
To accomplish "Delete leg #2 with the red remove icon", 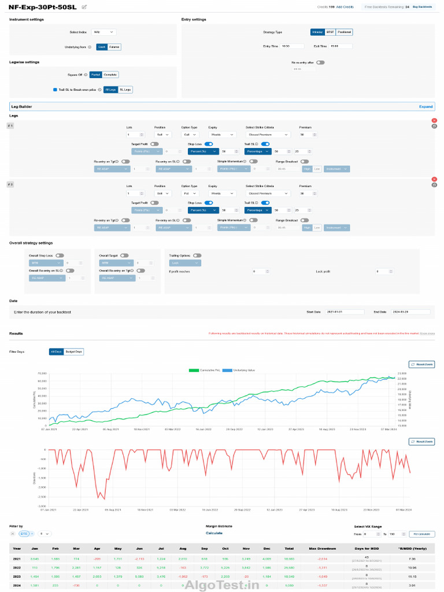I will click(x=434, y=179).
